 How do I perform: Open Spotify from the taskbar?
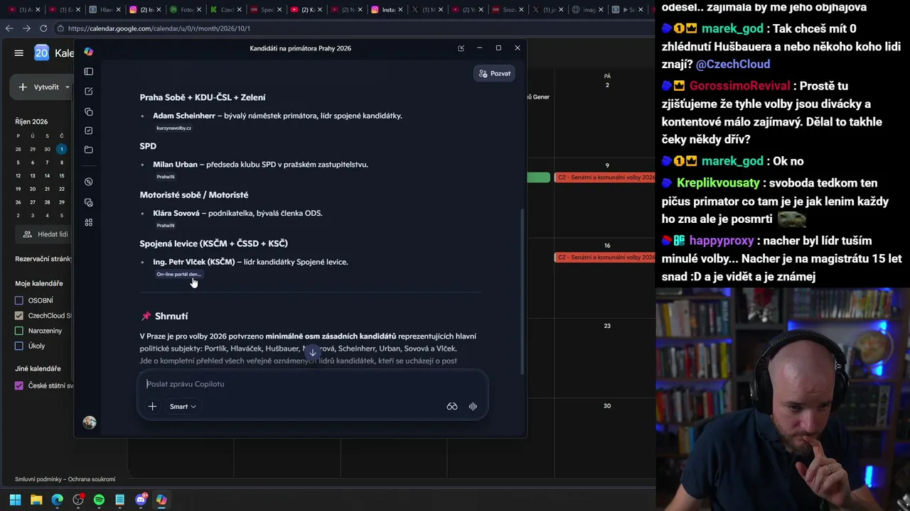coord(99,500)
